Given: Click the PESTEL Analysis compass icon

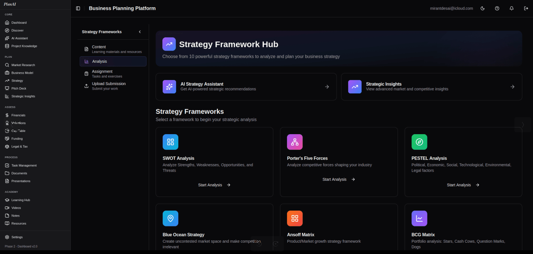Looking at the screenshot, I should click(x=419, y=142).
